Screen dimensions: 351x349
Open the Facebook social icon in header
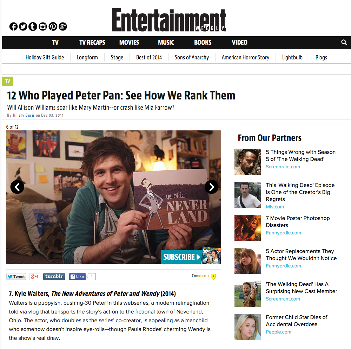[x=13, y=26]
